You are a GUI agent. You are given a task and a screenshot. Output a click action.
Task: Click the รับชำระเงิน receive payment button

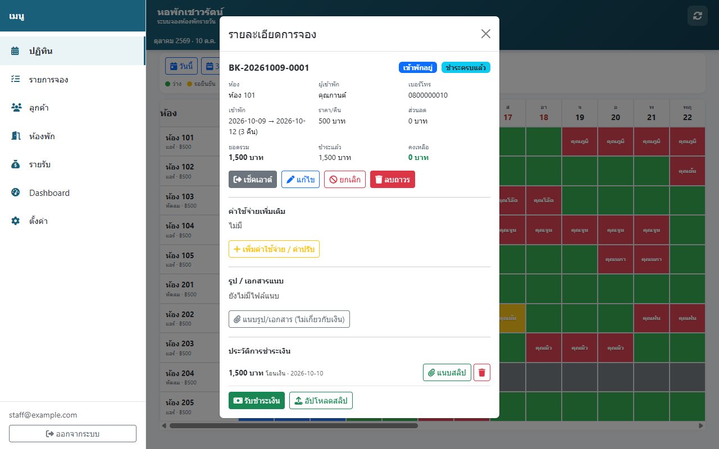coord(257,400)
